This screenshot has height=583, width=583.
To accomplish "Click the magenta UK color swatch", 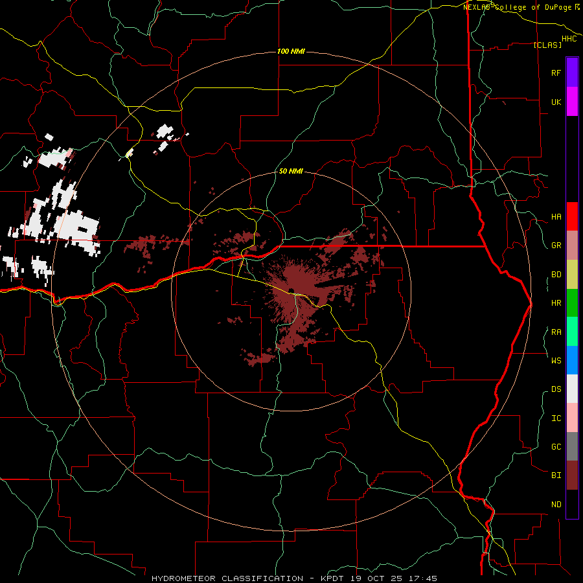I will (572, 102).
